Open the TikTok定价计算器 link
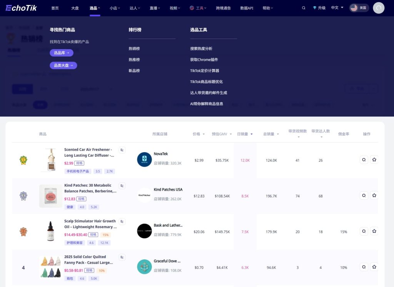Screen dimensions: 394x287 coord(204,71)
